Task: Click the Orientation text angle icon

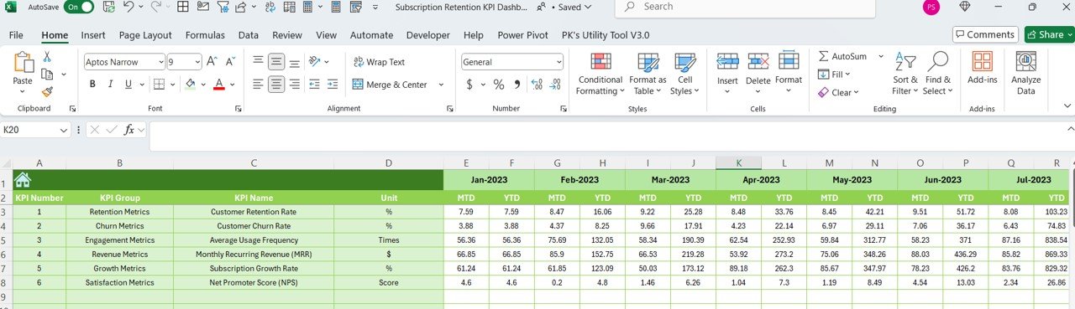Action: pyautogui.click(x=315, y=62)
